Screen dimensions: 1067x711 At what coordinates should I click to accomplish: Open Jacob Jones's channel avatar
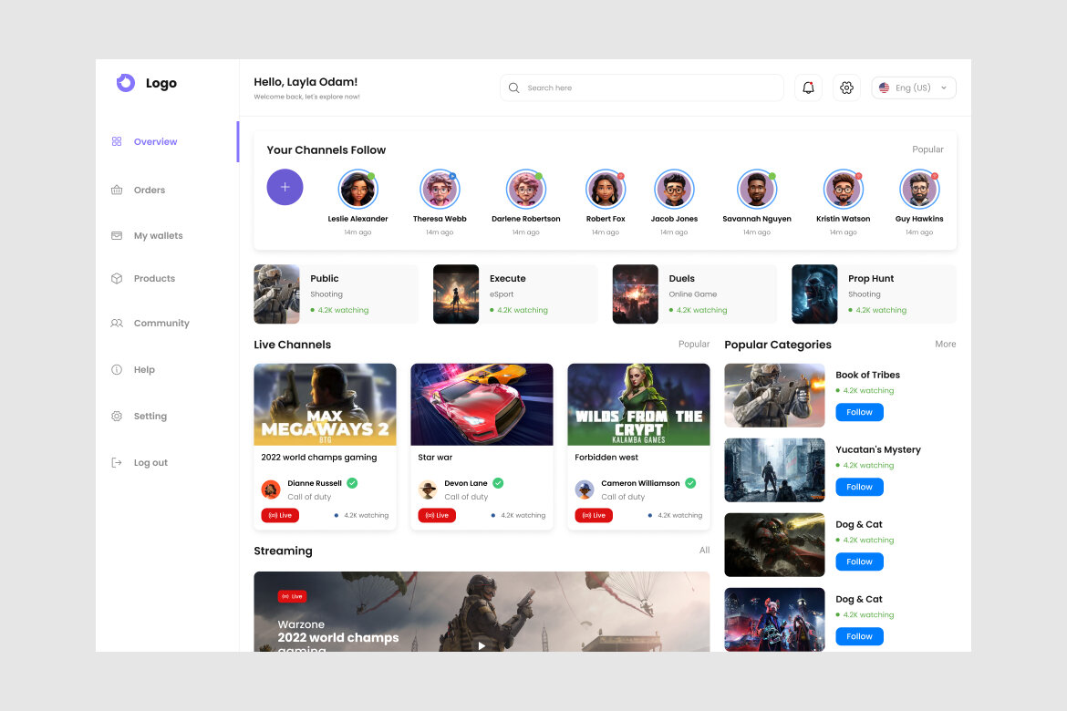click(x=674, y=190)
